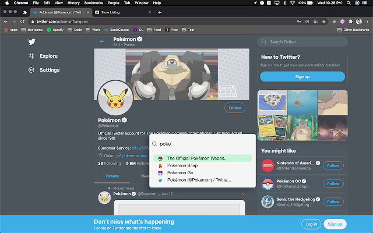The image size is (373, 233).
Task: Open the Test bookmarks folder
Action: point(188,30)
